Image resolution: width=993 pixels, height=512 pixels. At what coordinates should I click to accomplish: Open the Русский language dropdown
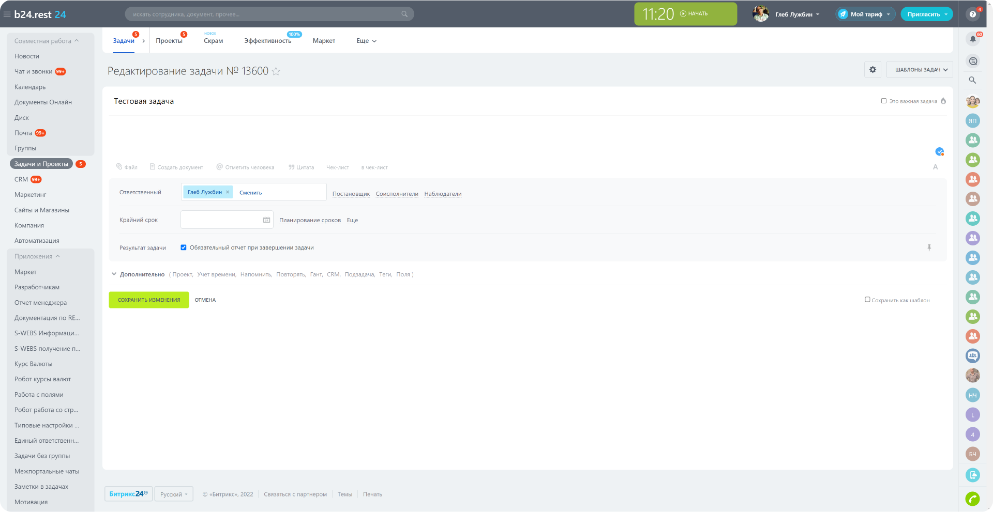[174, 494]
